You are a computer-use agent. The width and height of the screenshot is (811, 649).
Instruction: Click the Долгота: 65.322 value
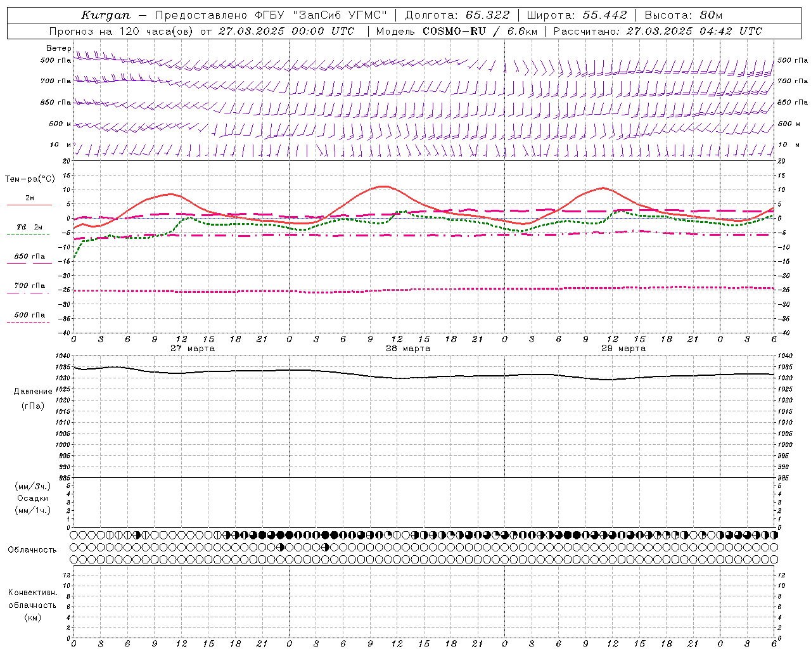[457, 15]
